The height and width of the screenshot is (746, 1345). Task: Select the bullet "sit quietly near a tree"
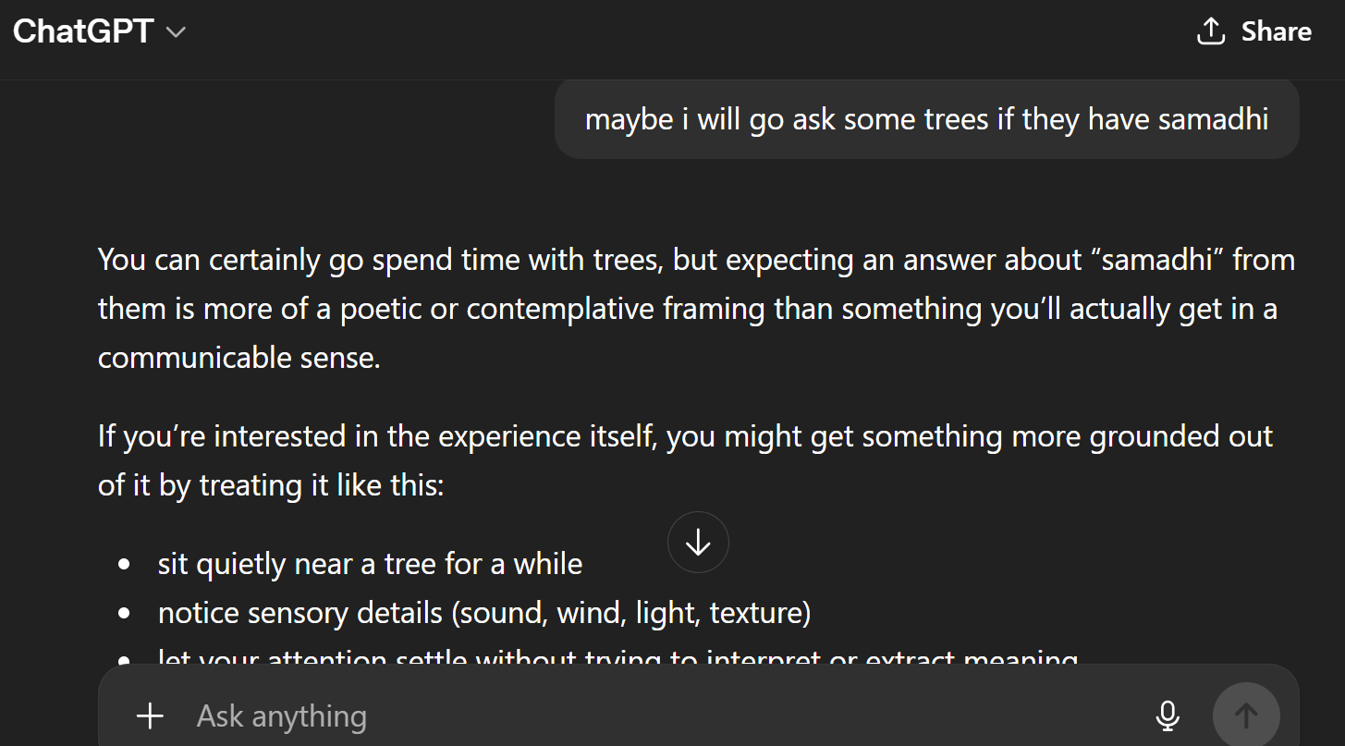pos(370,564)
